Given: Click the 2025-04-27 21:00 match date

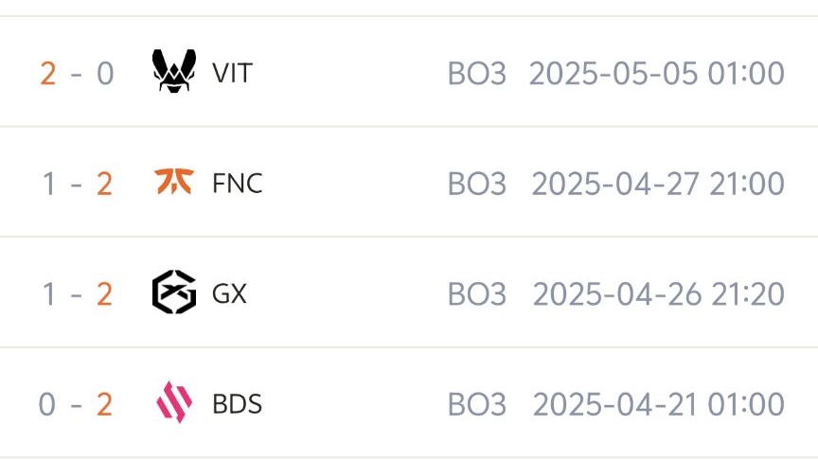Looking at the screenshot, I should [x=658, y=184].
